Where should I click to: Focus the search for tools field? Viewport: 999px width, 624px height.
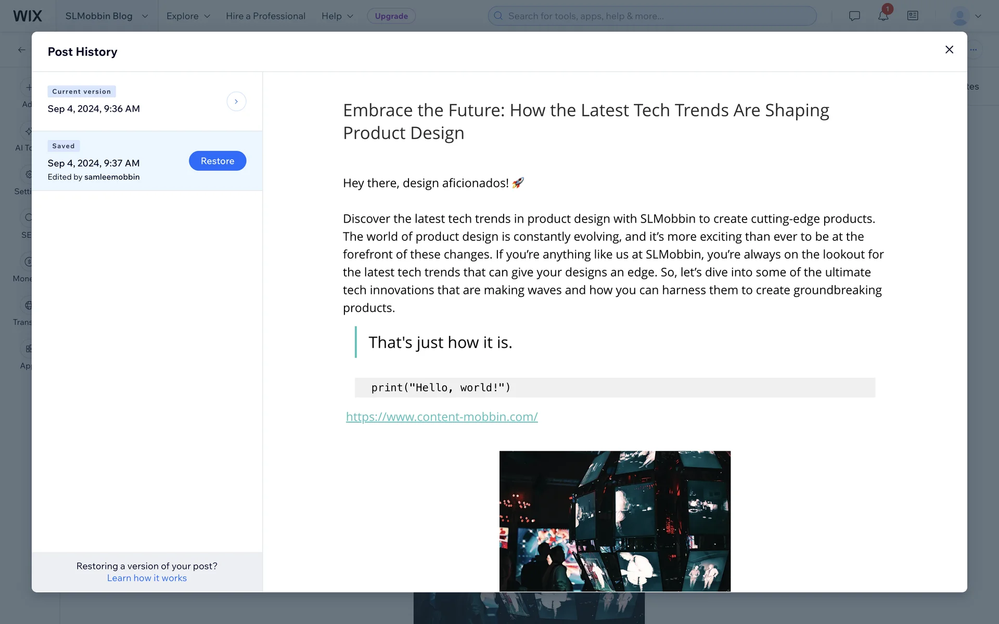(656, 16)
